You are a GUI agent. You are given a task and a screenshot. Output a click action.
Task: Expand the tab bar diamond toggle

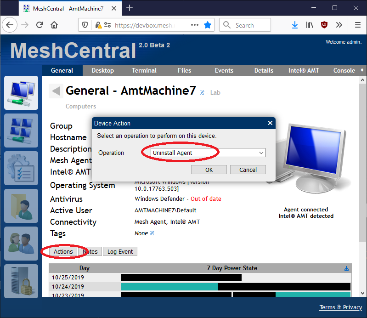pos(362,70)
